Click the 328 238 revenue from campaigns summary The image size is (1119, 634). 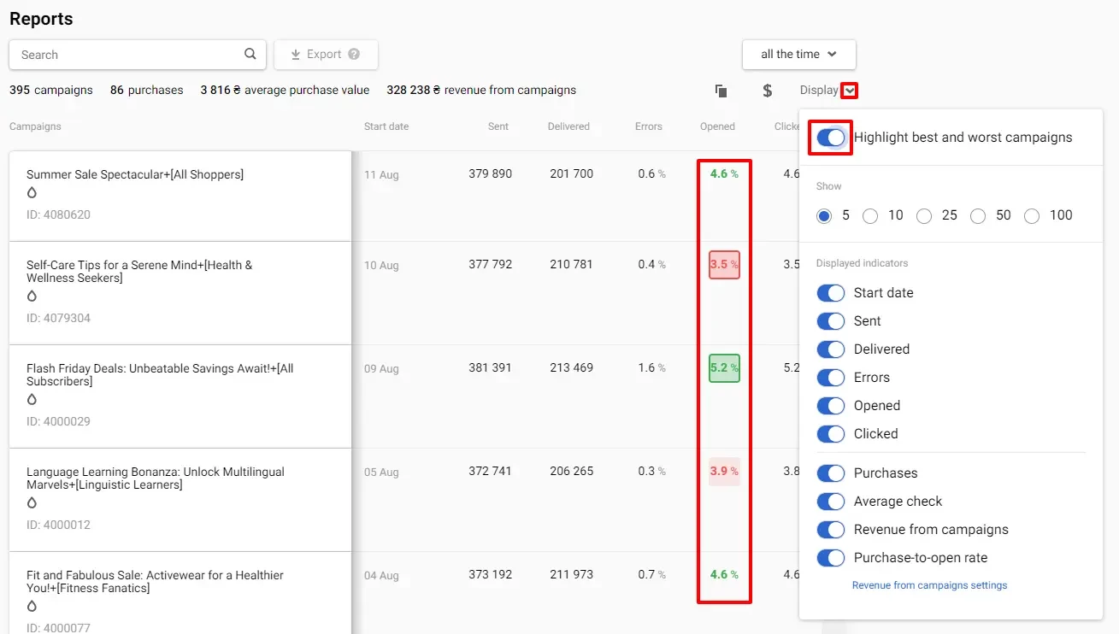(481, 90)
